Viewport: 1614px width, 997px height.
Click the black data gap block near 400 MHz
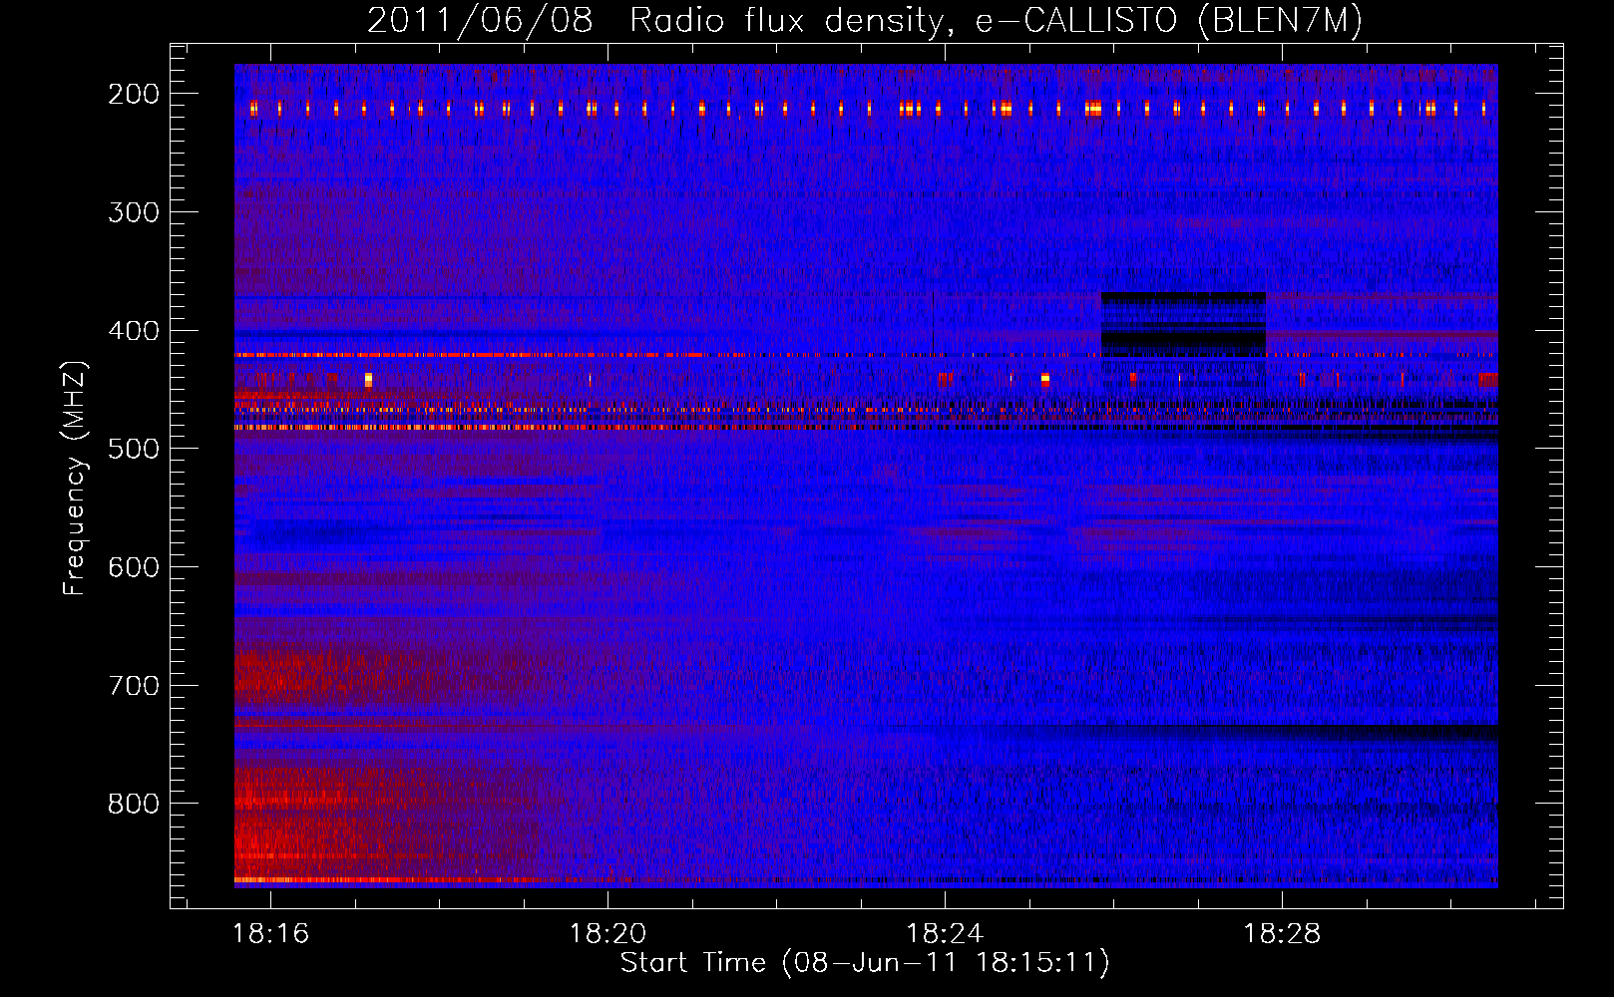tap(1183, 323)
